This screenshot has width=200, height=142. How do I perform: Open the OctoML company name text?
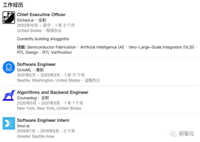(24, 70)
